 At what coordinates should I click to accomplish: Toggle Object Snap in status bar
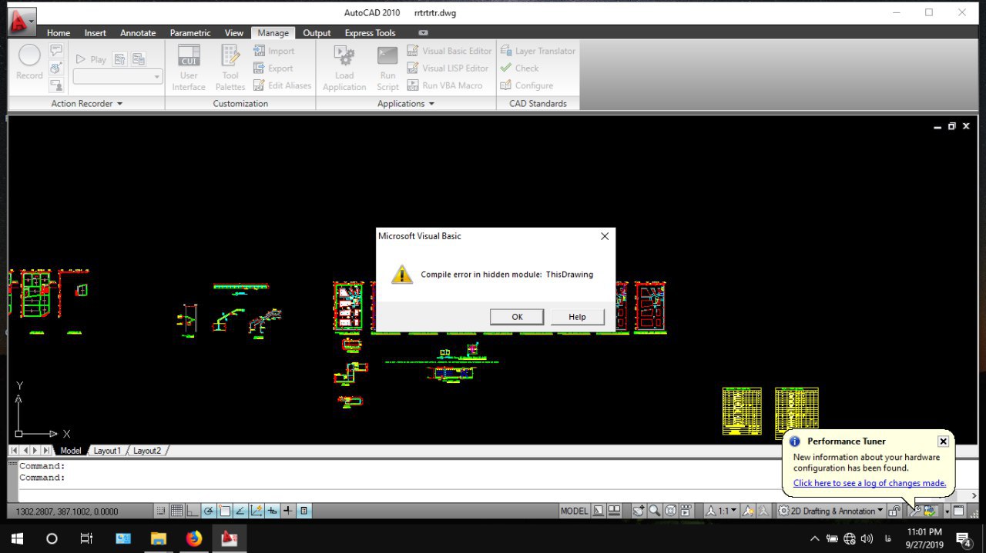tap(225, 511)
